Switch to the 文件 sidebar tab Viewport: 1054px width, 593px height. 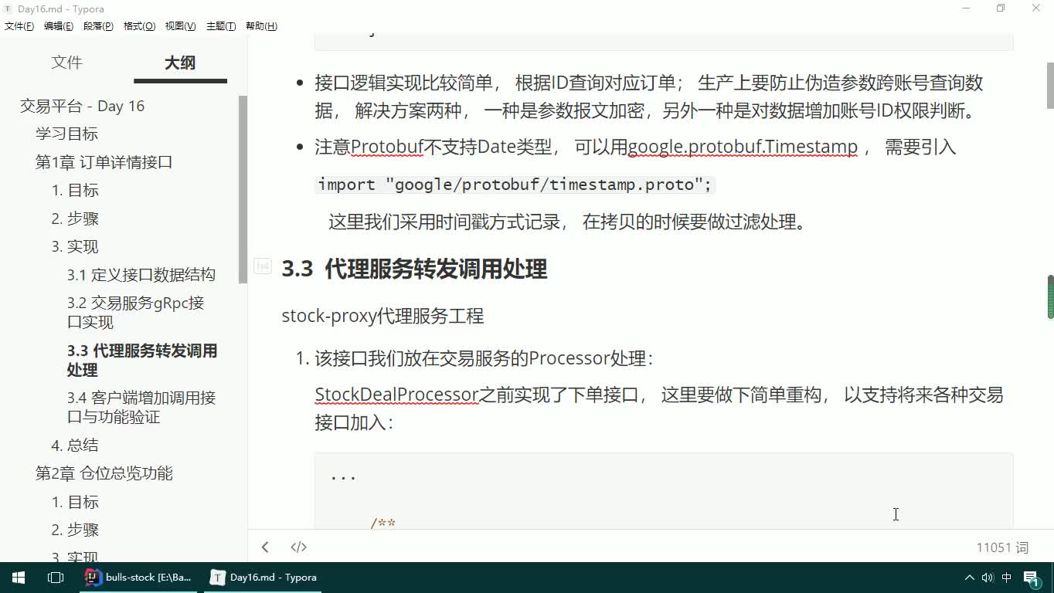click(66, 63)
